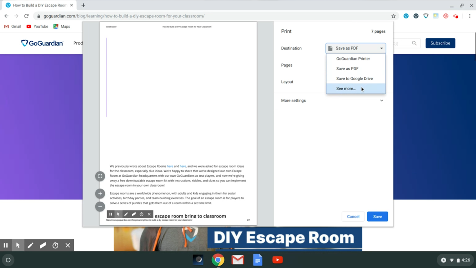Bookmark this page with the star icon
This screenshot has width=476, height=268.
(393, 16)
